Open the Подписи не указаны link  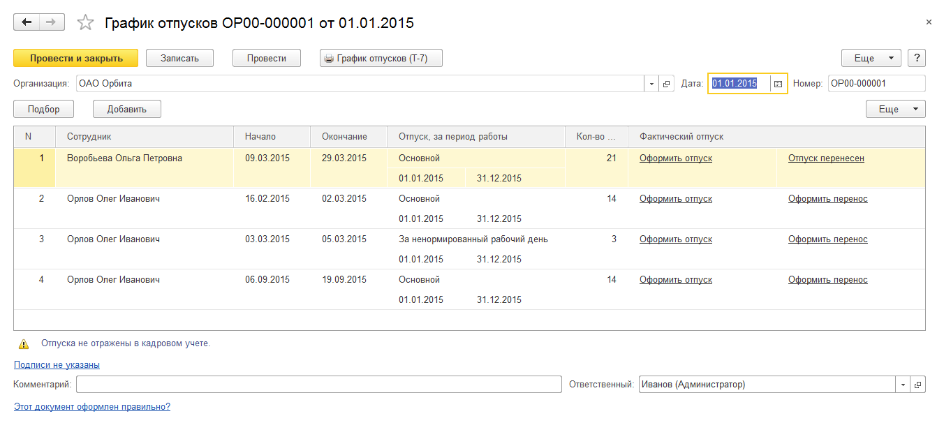57,365
